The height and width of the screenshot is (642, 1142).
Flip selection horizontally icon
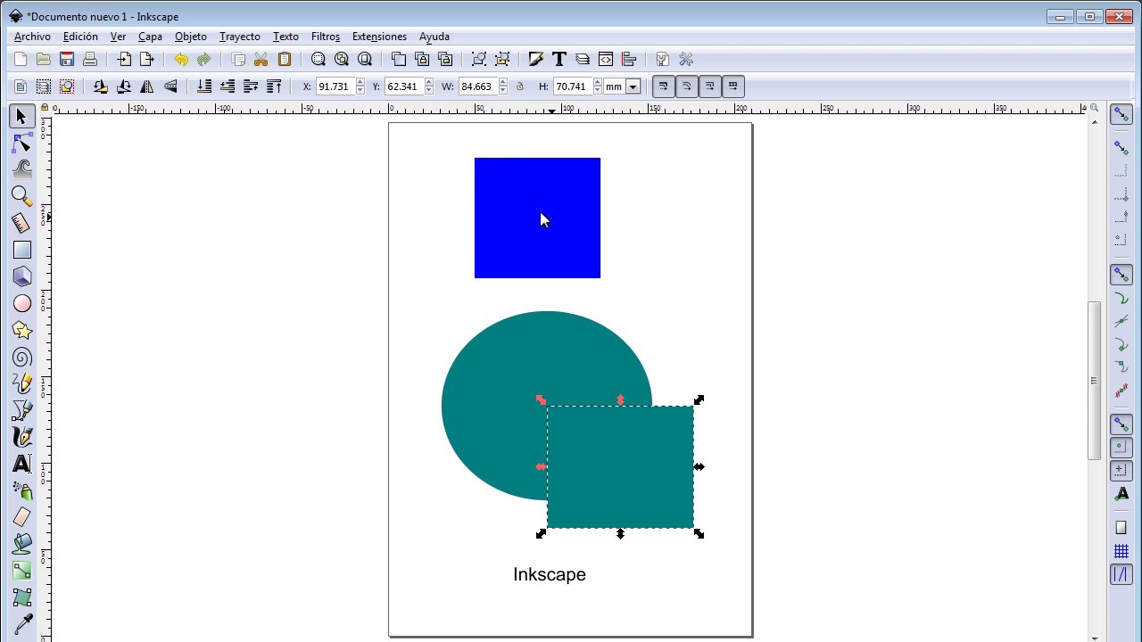[x=147, y=86]
